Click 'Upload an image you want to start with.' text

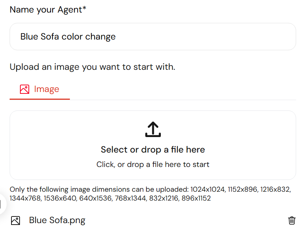click(x=92, y=67)
